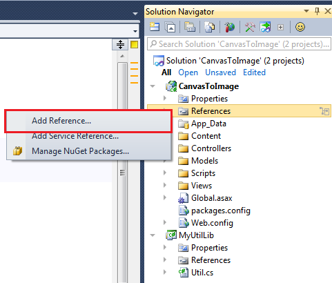Image resolution: width=332 pixels, height=283 pixels.
Task: Select the Edited filter link
Action: (x=254, y=72)
